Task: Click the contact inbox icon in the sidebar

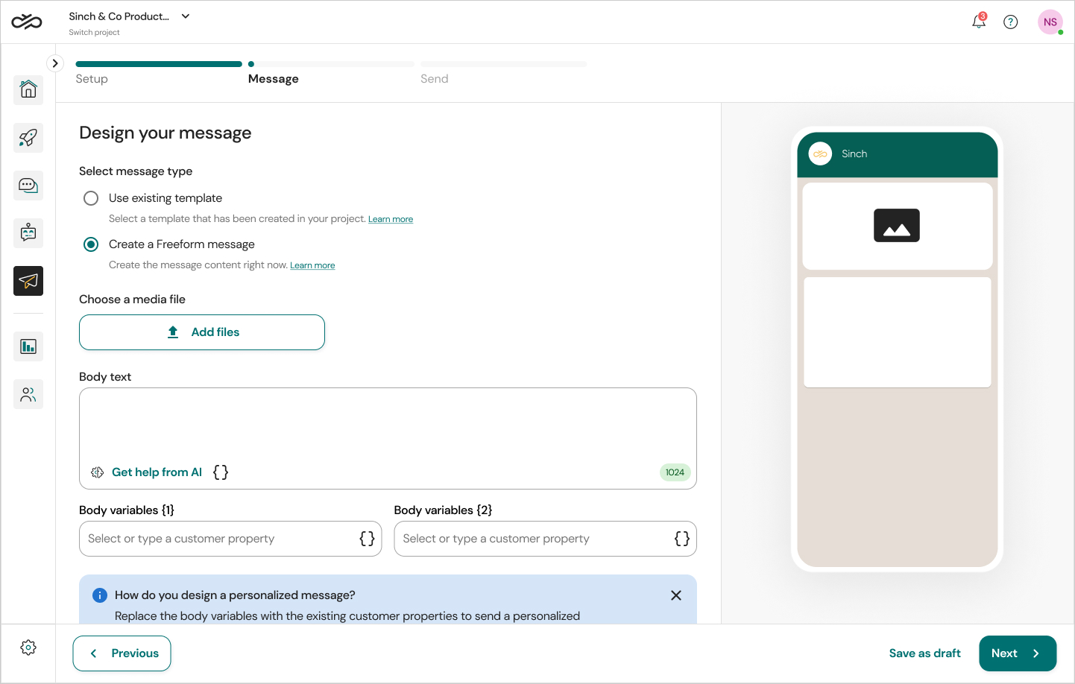Action: click(x=28, y=232)
